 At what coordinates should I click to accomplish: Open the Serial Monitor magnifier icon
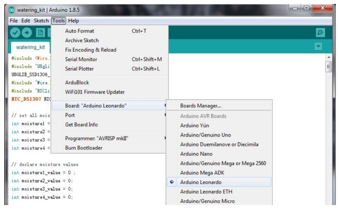pos(320,33)
